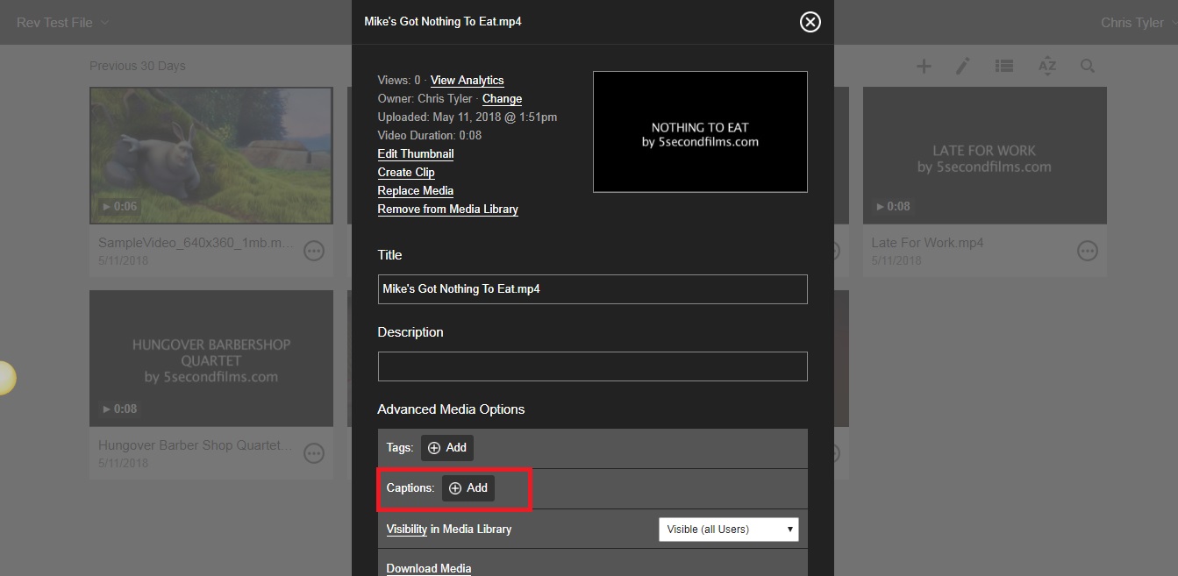Select the pencil edit icon in the toolbar
1178x576 pixels.
[x=962, y=65]
